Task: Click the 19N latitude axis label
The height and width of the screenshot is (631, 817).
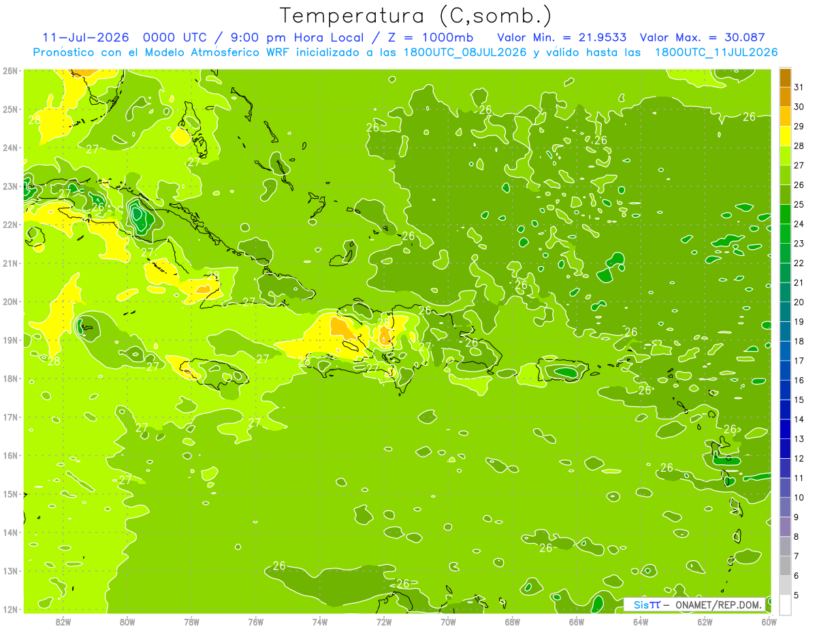Action: tap(10, 340)
